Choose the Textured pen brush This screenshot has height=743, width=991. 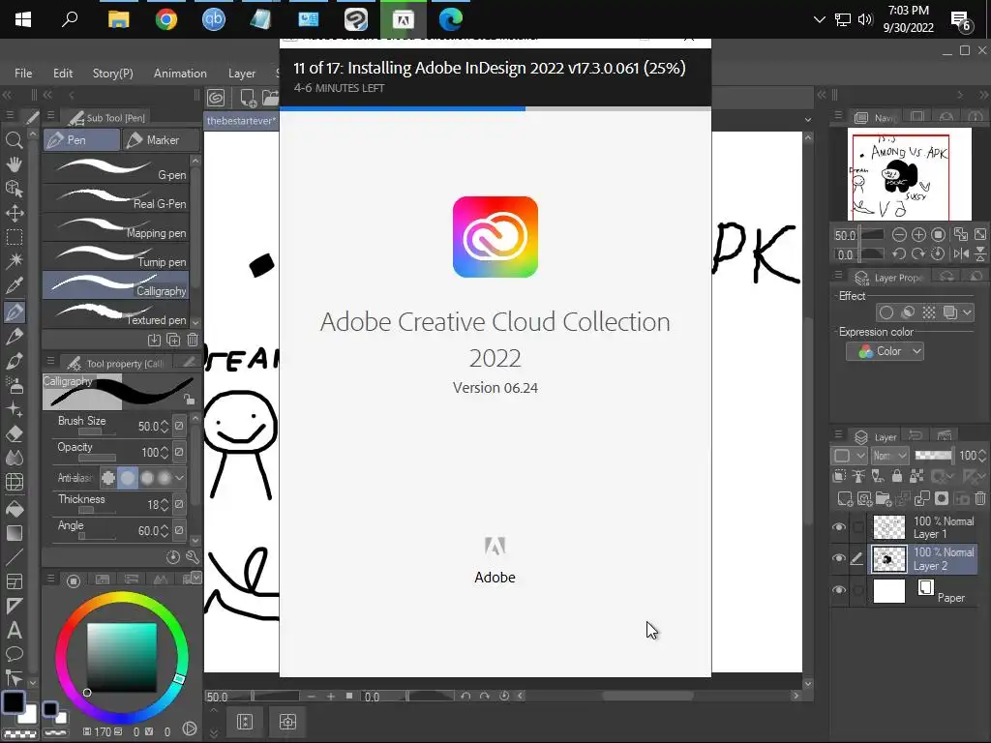116,314
